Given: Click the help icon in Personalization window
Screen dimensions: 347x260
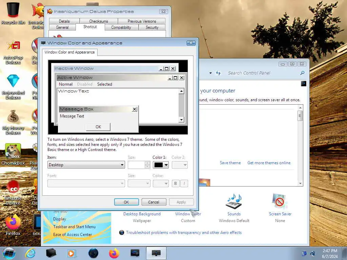Looking at the screenshot, I should tap(303, 84).
